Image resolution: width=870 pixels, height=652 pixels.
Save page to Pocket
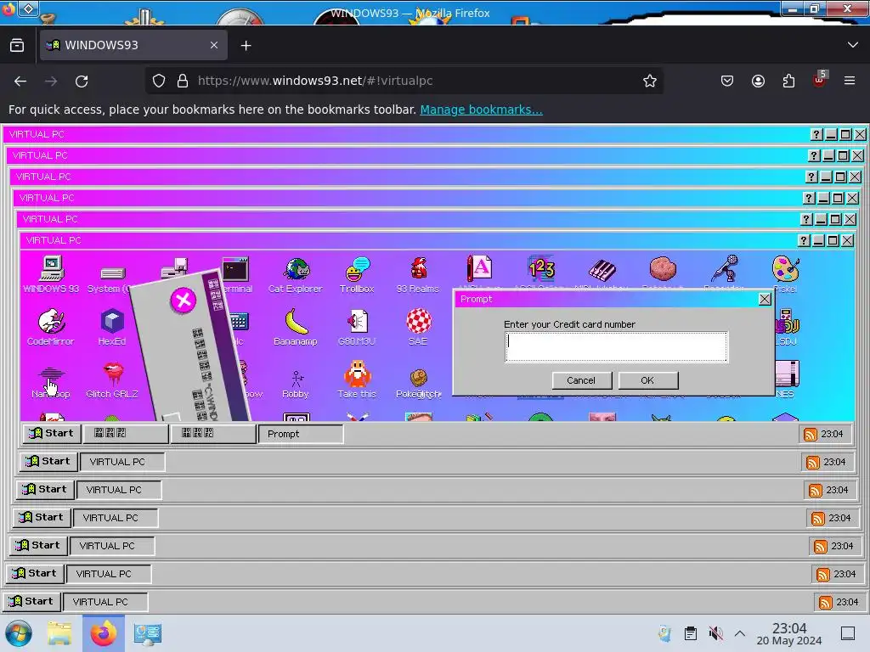pyautogui.click(x=727, y=81)
